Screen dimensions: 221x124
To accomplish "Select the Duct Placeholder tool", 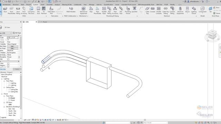I will coord(11,10).
